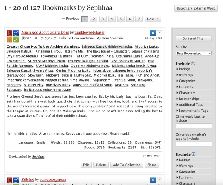The width and height of the screenshot is (223, 185).
Task: Go to bookmarks page 5
Action: tap(121, 19)
